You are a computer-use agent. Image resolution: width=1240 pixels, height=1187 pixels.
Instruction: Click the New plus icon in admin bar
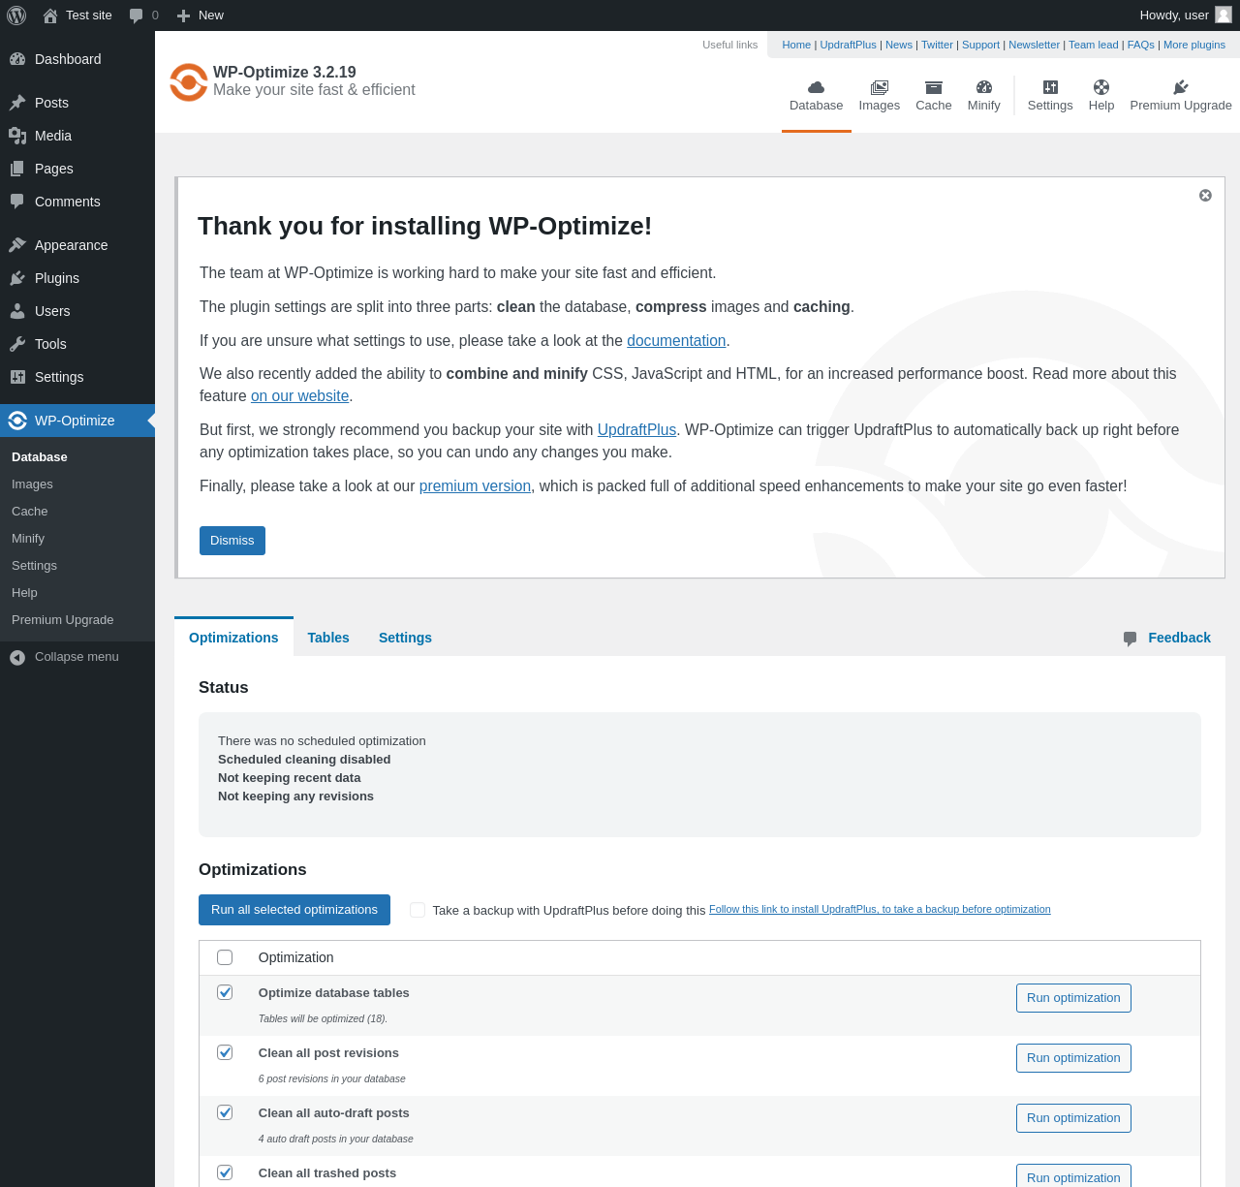coord(183,16)
